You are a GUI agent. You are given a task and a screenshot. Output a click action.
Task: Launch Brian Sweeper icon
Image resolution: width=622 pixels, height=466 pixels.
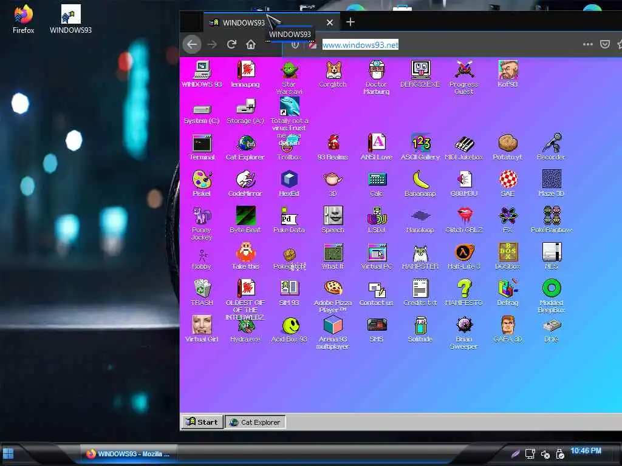pos(464,325)
